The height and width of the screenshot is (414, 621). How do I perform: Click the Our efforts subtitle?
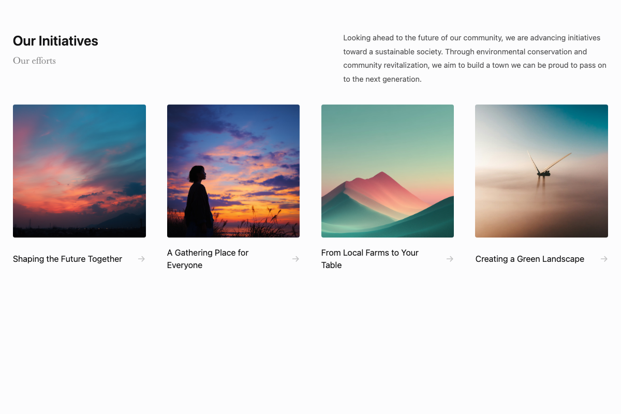coord(34,61)
